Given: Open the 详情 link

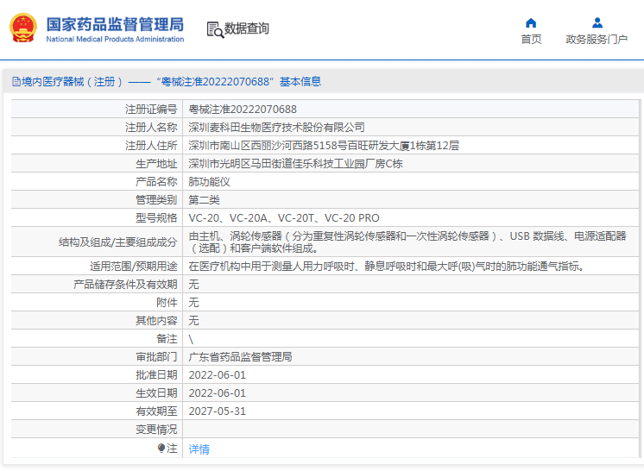Looking at the screenshot, I should [x=199, y=449].
